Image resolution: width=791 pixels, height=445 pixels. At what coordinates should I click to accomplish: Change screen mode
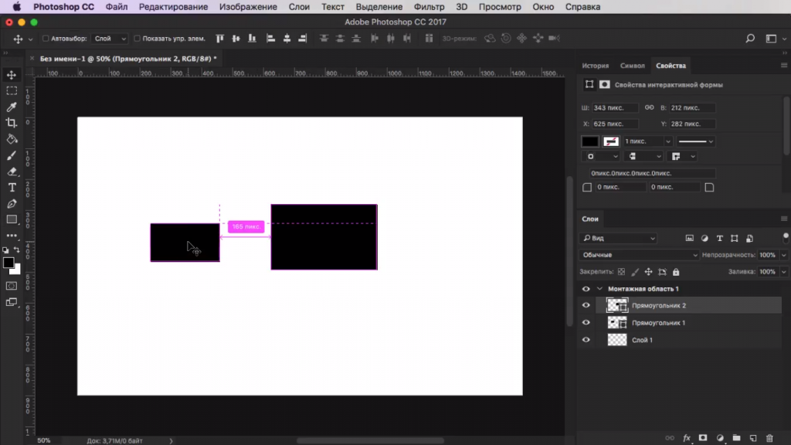point(12,302)
